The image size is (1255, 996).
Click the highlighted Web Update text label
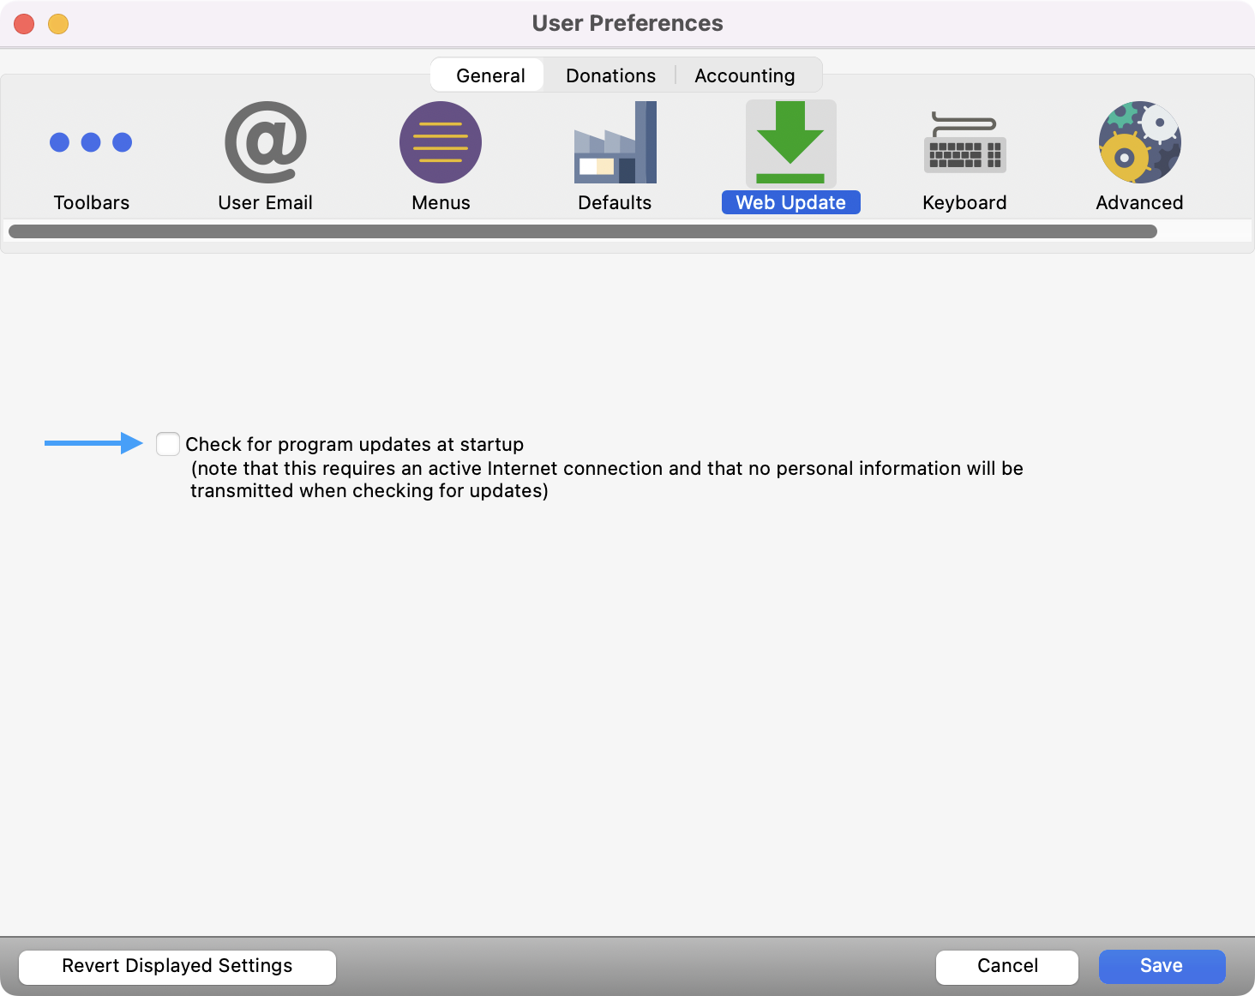tap(790, 202)
